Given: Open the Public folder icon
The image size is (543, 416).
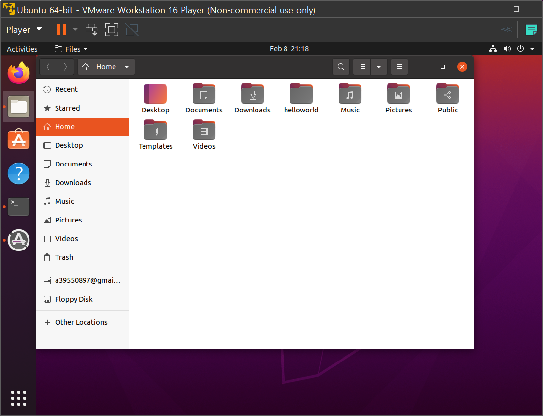Looking at the screenshot, I should [447, 94].
